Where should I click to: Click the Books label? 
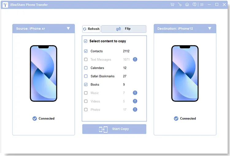click(x=95, y=85)
